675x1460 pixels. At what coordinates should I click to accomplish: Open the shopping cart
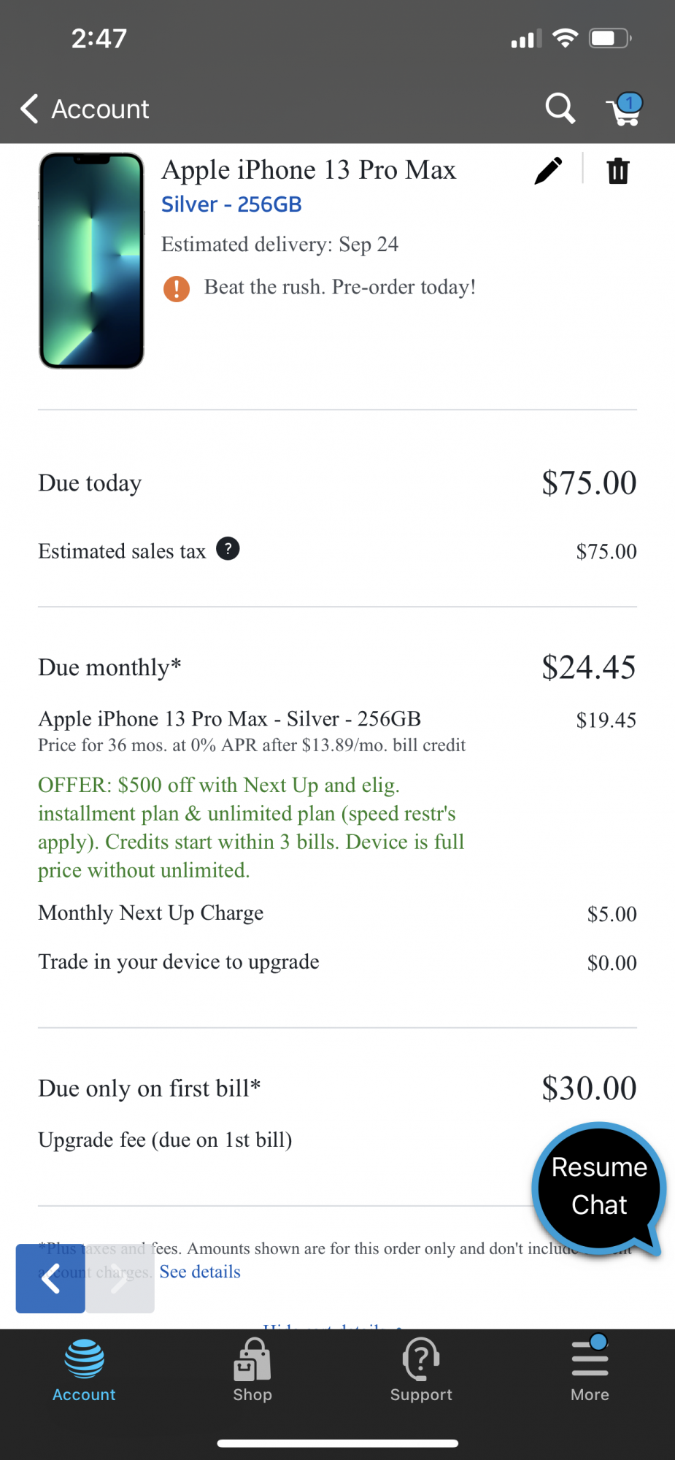point(624,109)
